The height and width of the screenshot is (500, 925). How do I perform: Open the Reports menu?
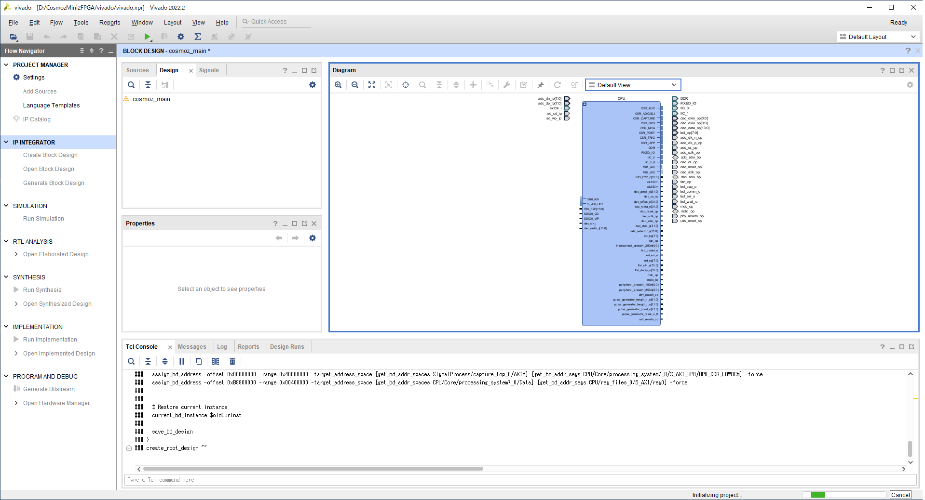point(109,23)
